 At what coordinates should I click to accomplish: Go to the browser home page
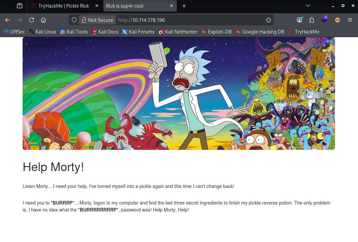click(43, 20)
